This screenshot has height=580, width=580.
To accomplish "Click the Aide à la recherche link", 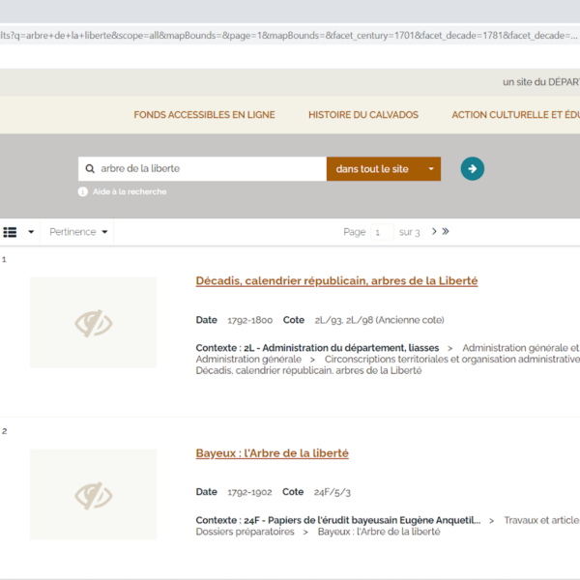I will pos(130,191).
